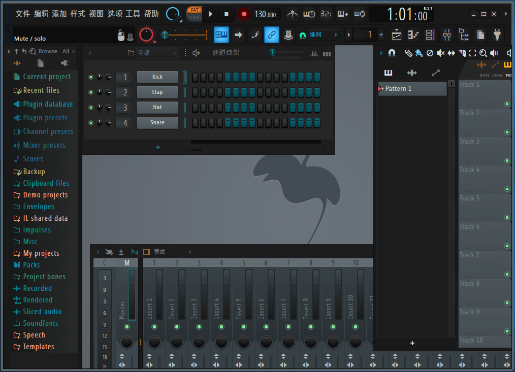Open the metronome icon in transport bar

[292, 14]
